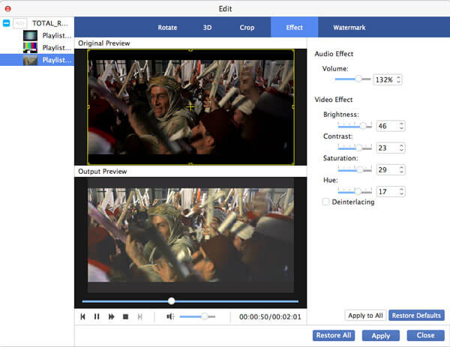Click the Brightness value field 46
Image resolution: width=450 pixels, height=347 pixels.
coord(388,126)
